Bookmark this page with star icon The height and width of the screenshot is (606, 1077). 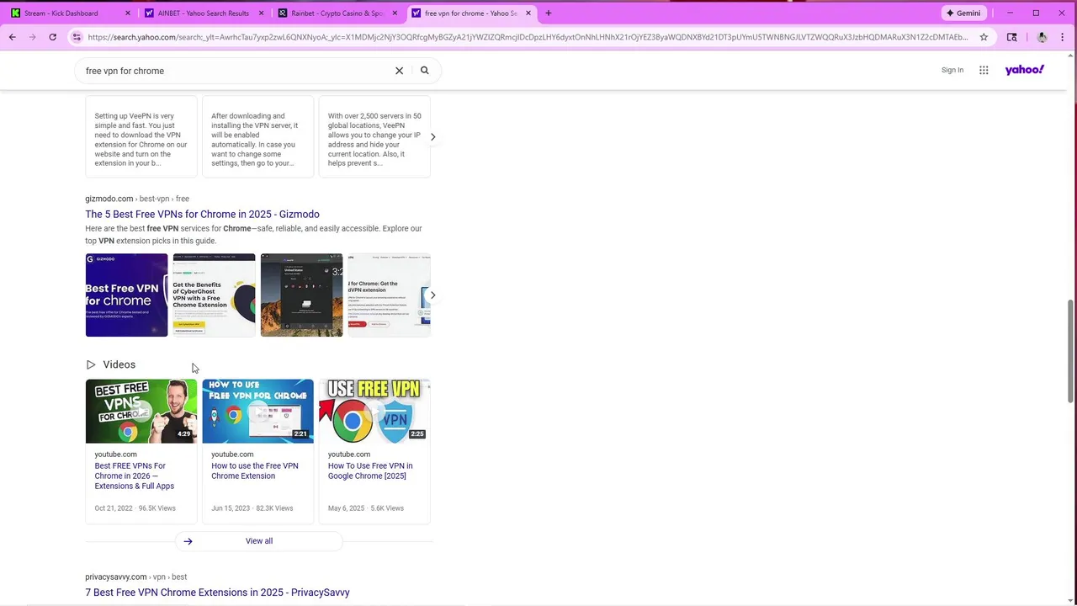984,37
